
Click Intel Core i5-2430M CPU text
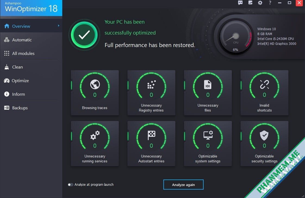point(276,39)
